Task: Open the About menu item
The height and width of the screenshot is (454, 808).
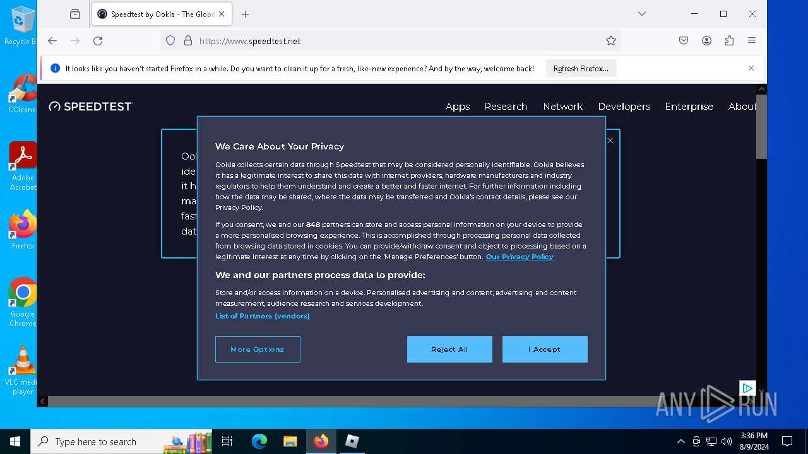Action: (x=742, y=107)
